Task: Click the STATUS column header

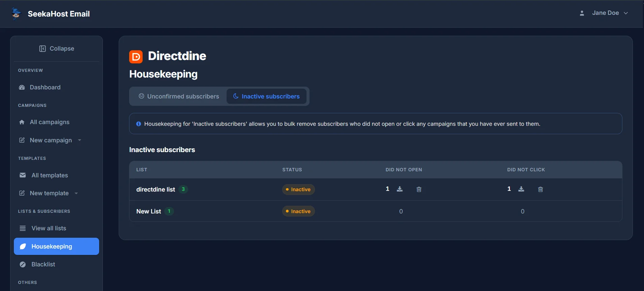Action: point(292,170)
